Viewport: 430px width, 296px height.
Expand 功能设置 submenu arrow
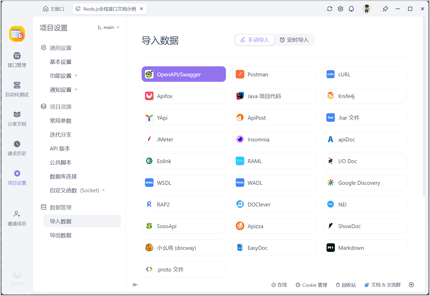click(76, 75)
